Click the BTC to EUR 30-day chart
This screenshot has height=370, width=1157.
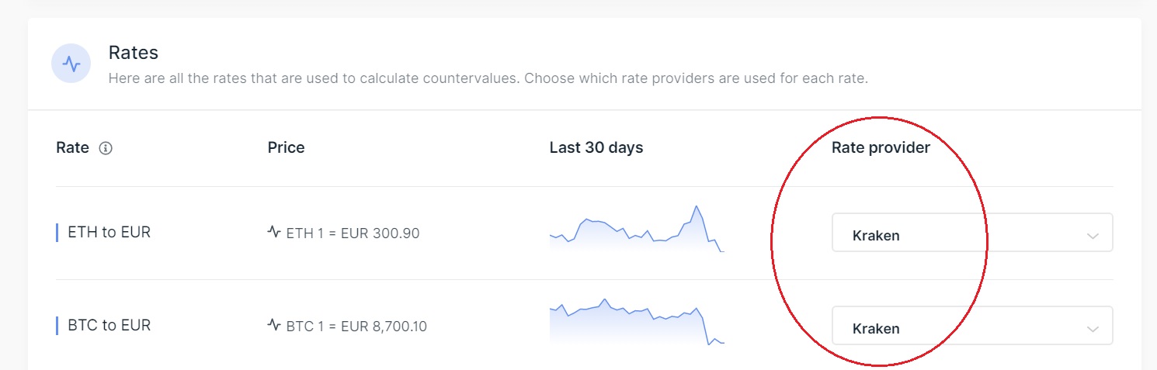637,321
